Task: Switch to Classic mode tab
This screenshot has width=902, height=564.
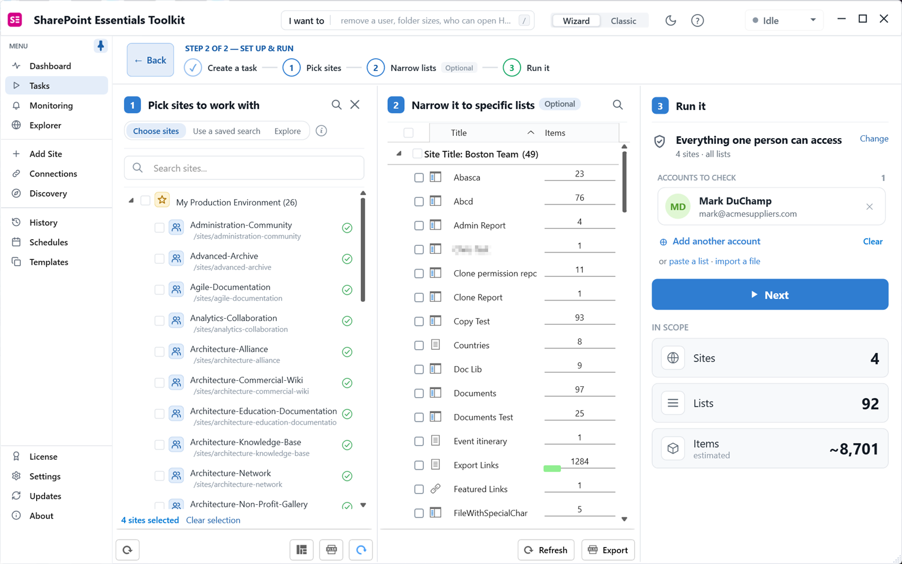Action: tap(624, 21)
